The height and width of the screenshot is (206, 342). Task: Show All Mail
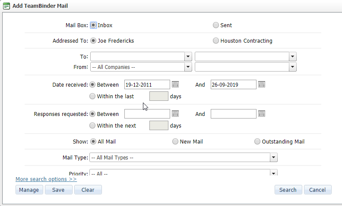click(x=93, y=141)
